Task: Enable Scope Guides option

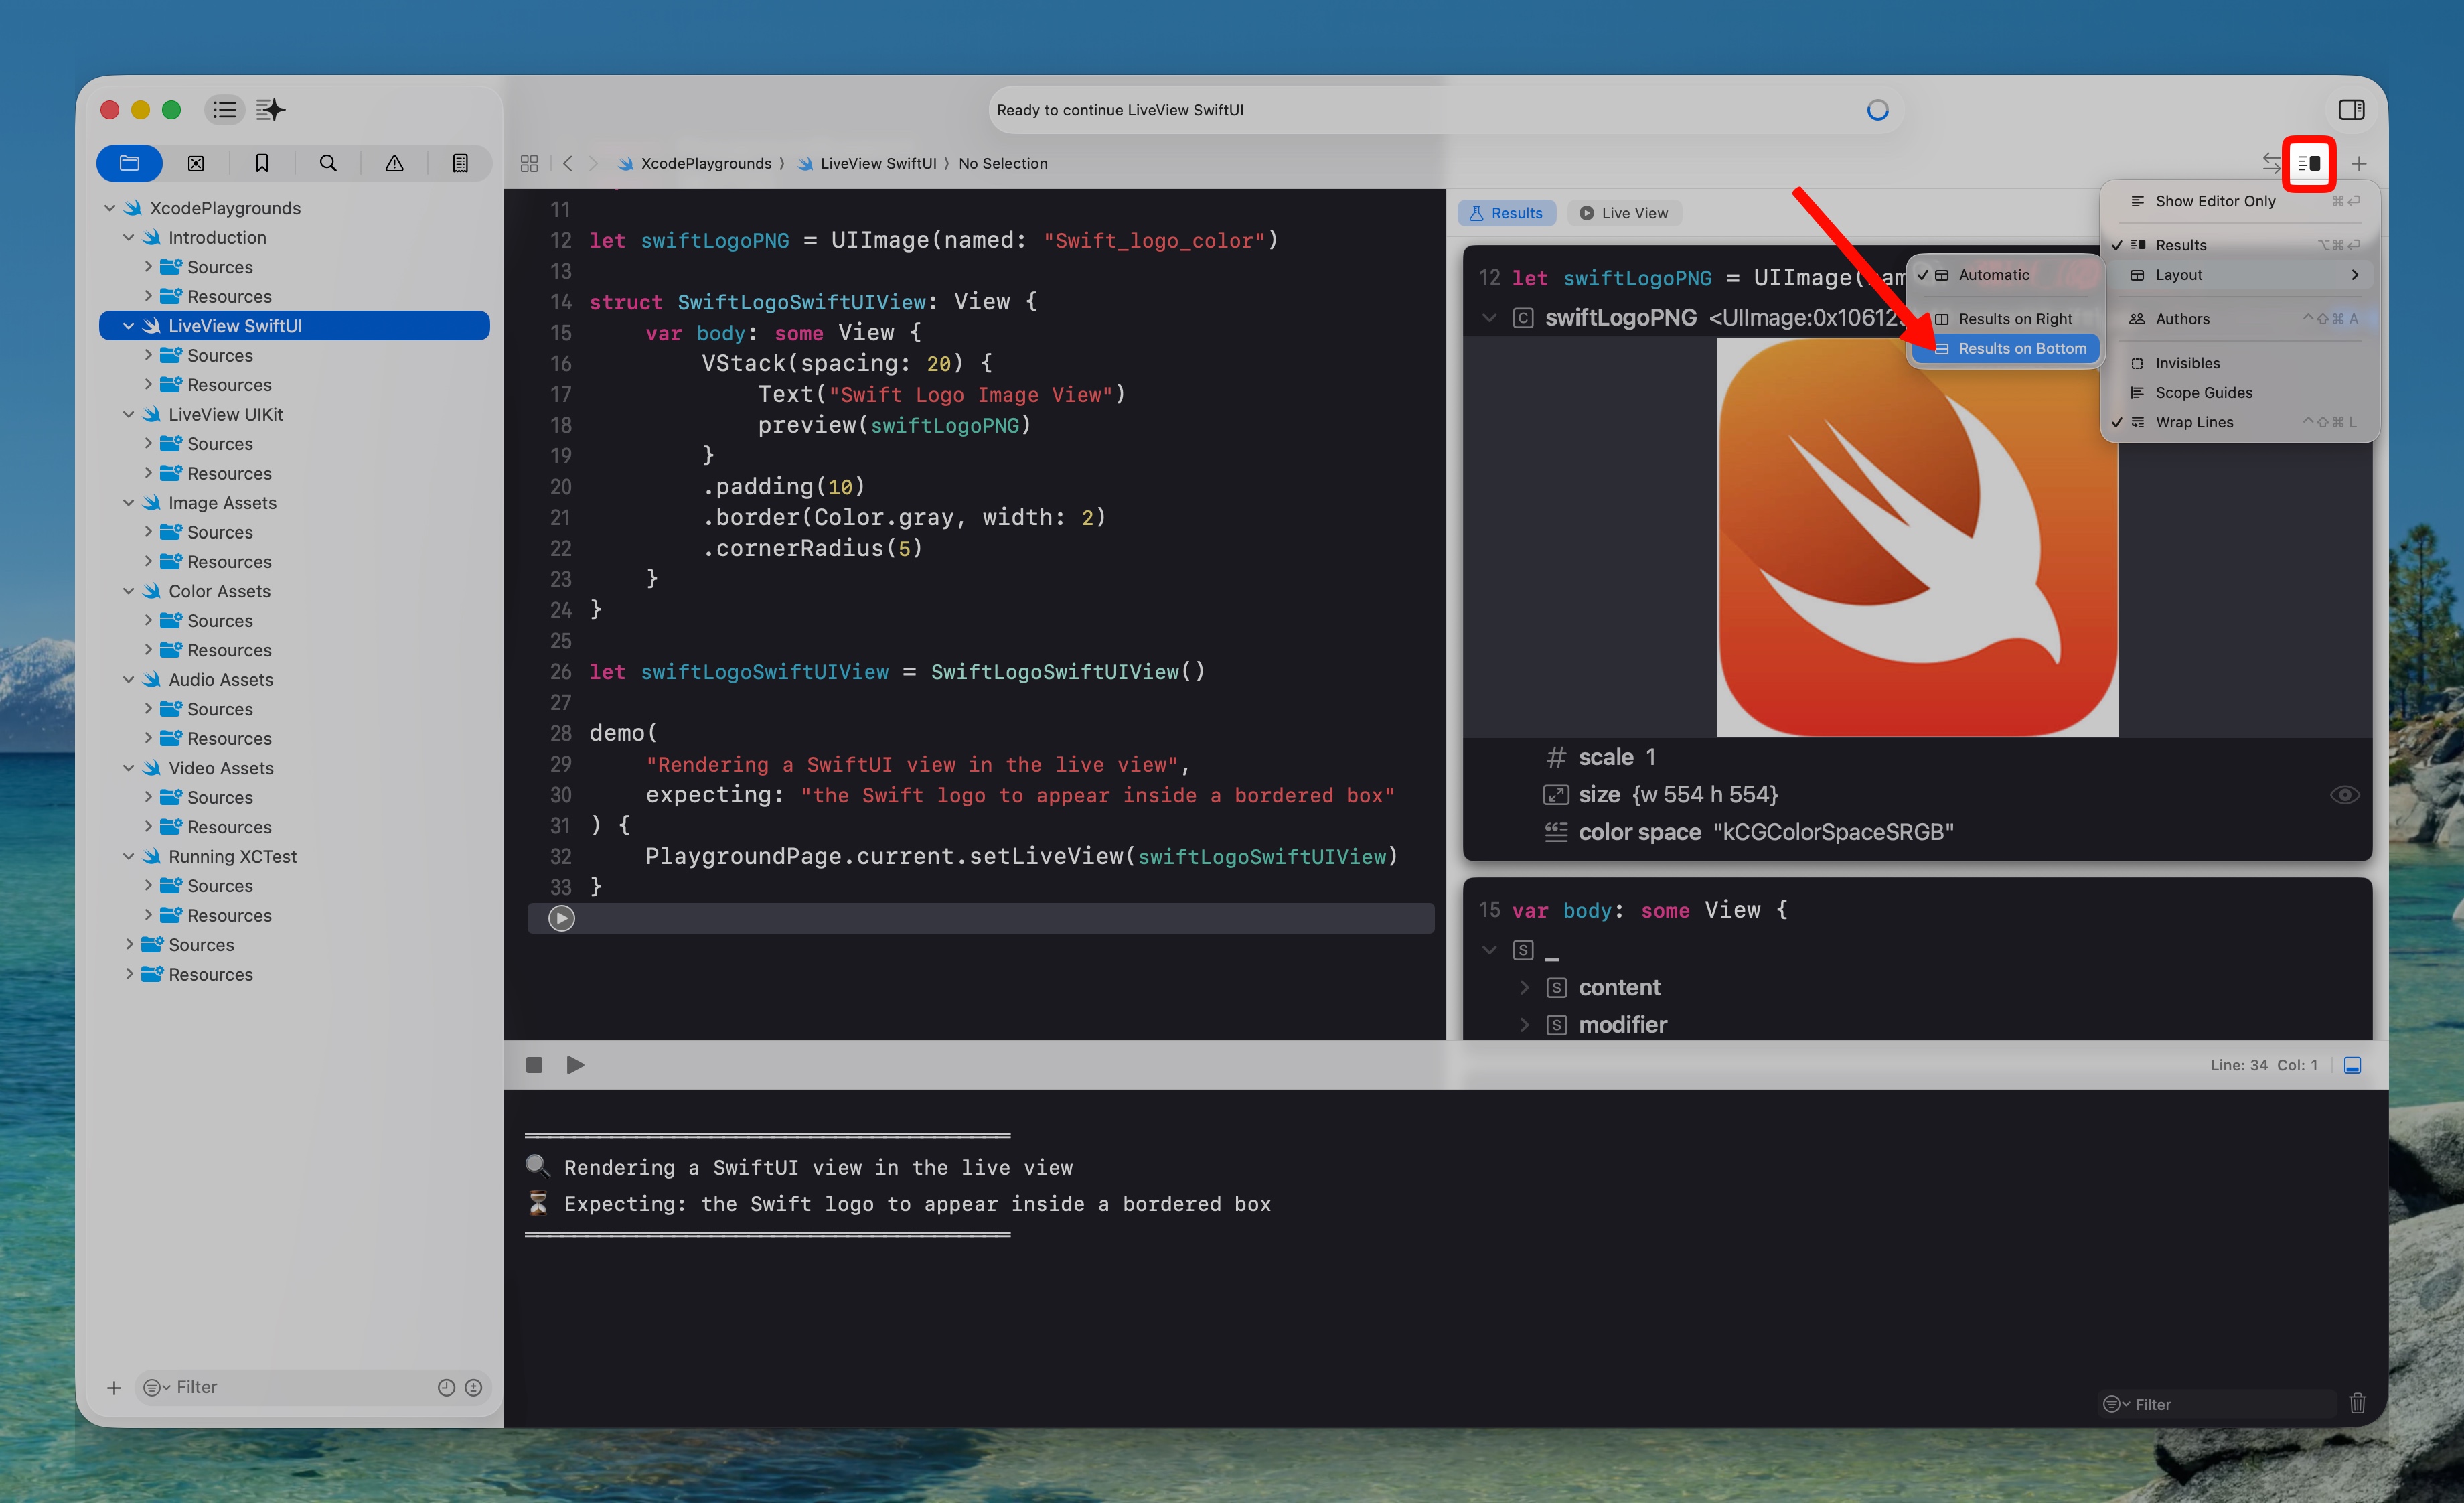Action: point(2239,392)
